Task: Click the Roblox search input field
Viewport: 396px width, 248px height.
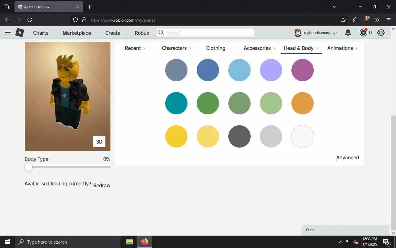Action: pos(205,33)
